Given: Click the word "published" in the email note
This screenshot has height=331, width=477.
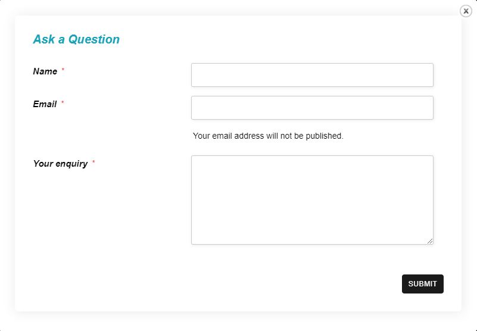Looking at the screenshot, I should point(323,136).
